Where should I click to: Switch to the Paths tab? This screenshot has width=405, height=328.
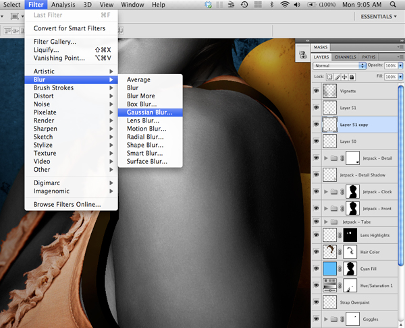point(369,57)
